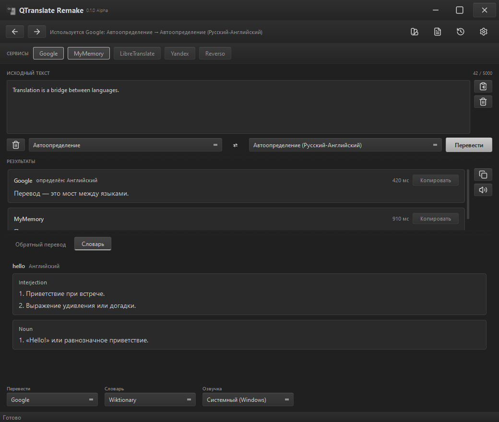Open settings gear icon
The height and width of the screenshot is (422, 499).
coord(484,32)
